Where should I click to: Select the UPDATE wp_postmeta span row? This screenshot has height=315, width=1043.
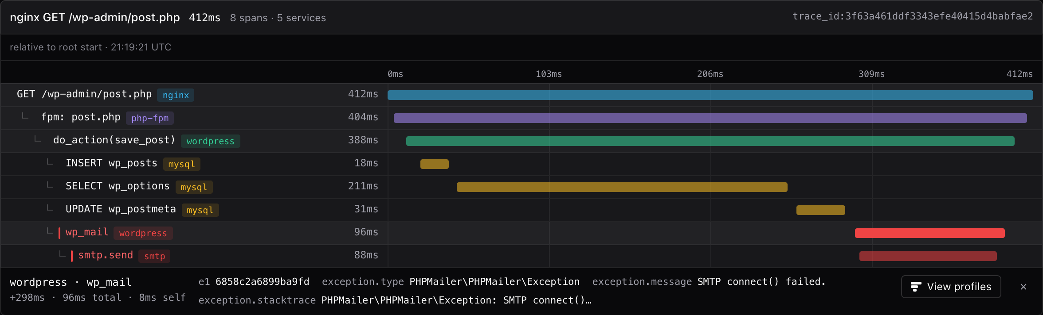(521, 210)
